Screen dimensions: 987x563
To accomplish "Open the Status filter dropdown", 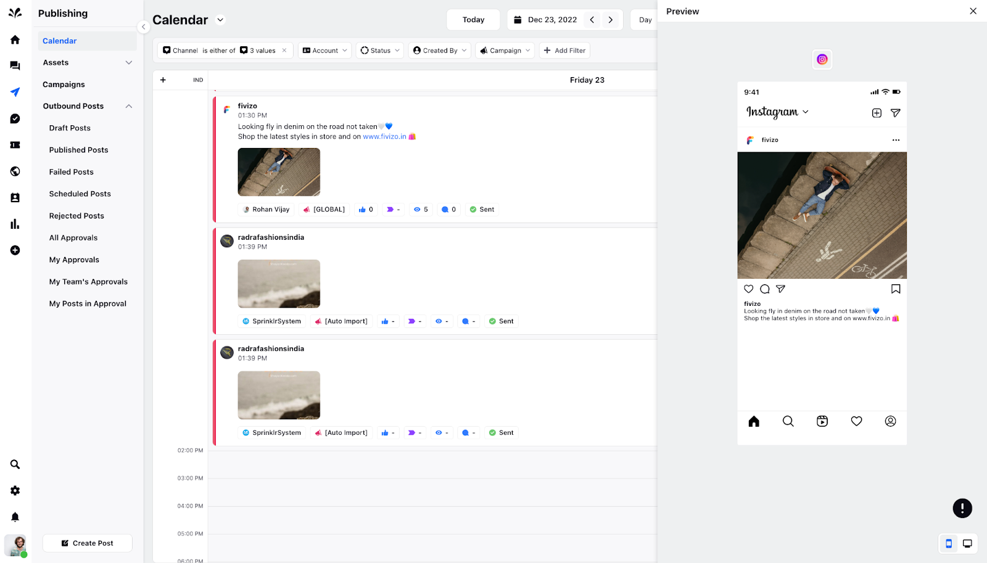I will point(380,51).
